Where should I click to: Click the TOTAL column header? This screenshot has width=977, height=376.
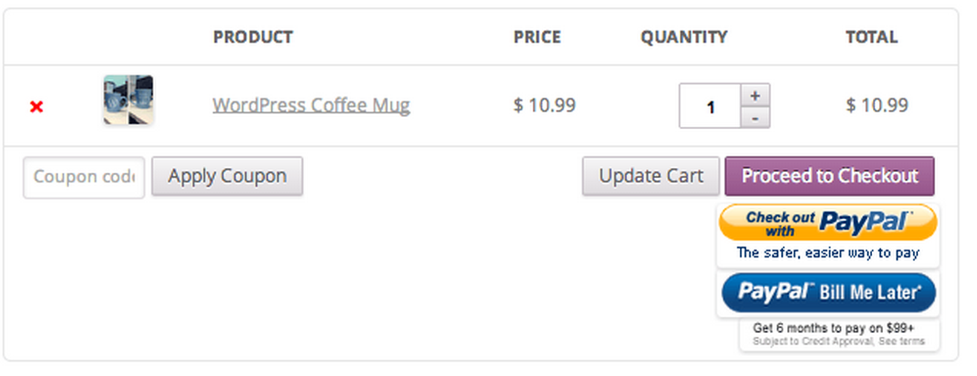click(872, 37)
